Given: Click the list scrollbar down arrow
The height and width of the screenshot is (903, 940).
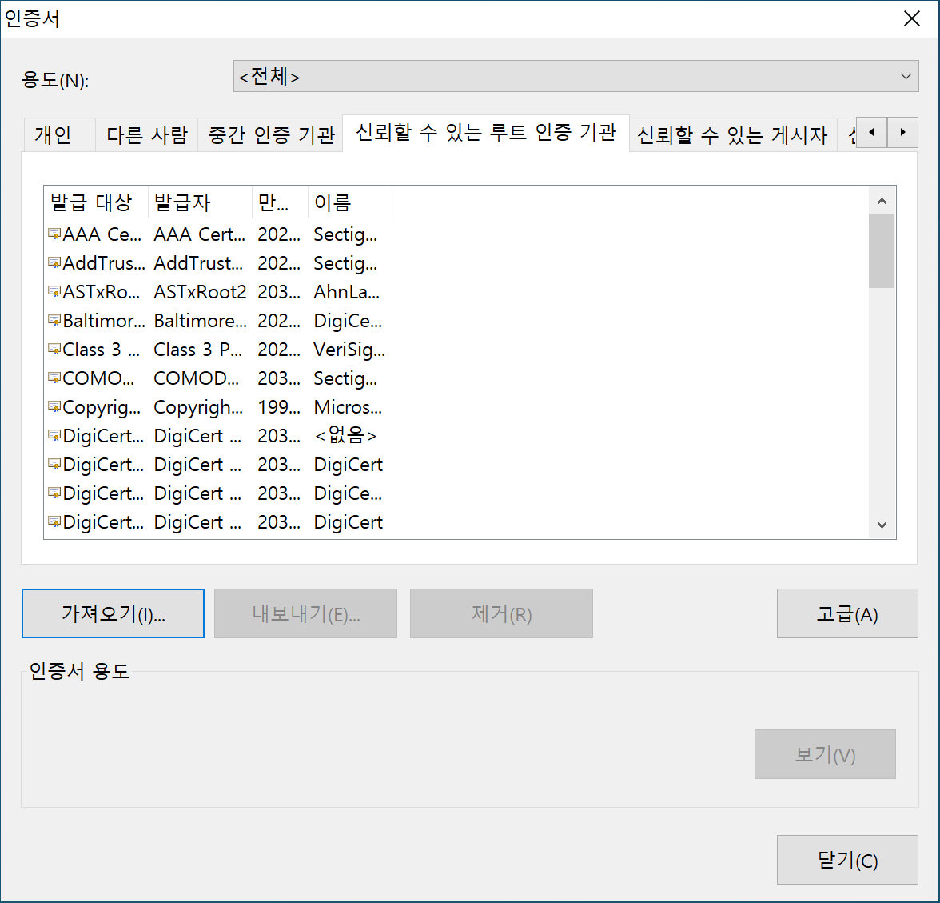Looking at the screenshot, I should coord(882,525).
